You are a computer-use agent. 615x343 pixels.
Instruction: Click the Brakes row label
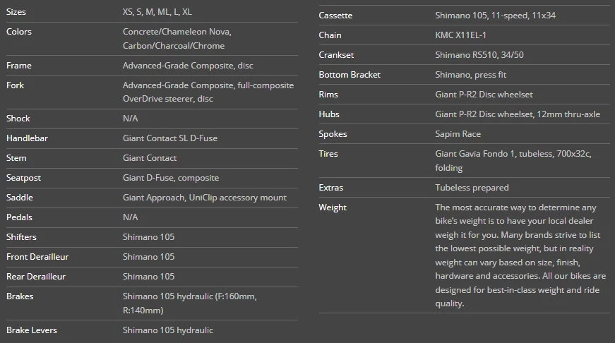[20, 296]
